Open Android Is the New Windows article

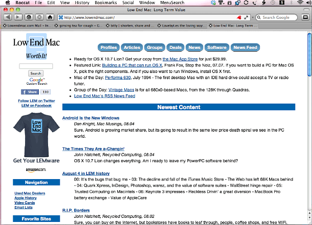tap(91, 118)
